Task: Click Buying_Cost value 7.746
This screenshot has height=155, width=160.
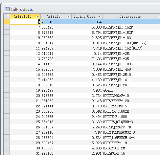Action: (x=97, y=48)
